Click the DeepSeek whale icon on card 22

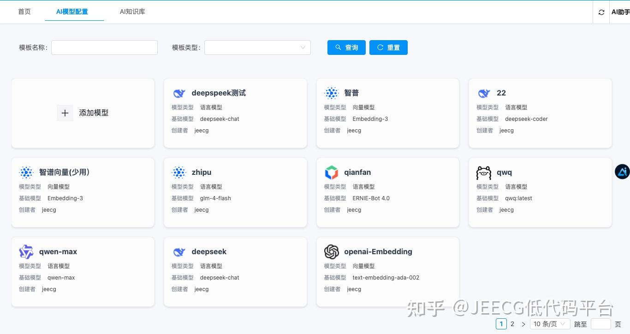[x=484, y=93]
